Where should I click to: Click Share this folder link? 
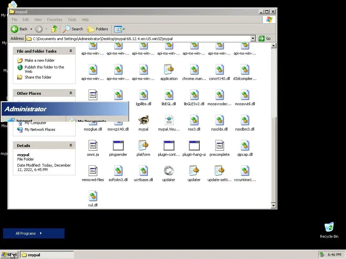pos(38,77)
